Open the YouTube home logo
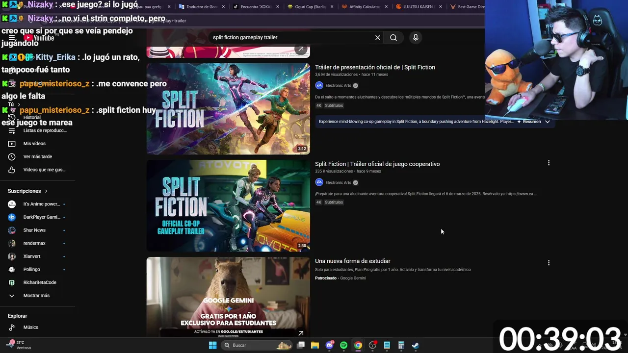Screen dimensions: 628x353 click(39, 38)
